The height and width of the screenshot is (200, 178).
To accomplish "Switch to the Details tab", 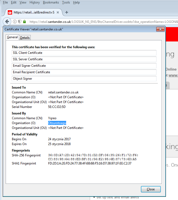I will coord(25,38).
